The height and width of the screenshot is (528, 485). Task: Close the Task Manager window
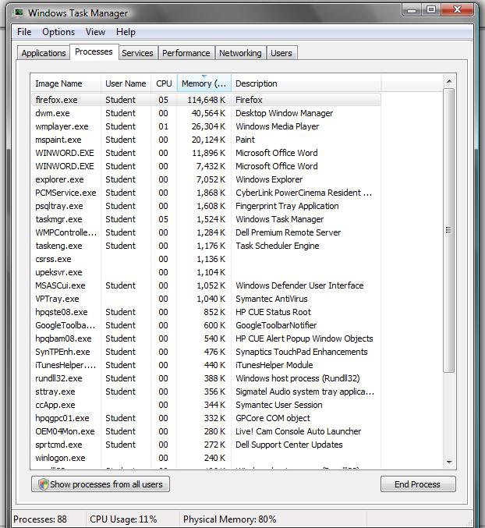point(457,10)
